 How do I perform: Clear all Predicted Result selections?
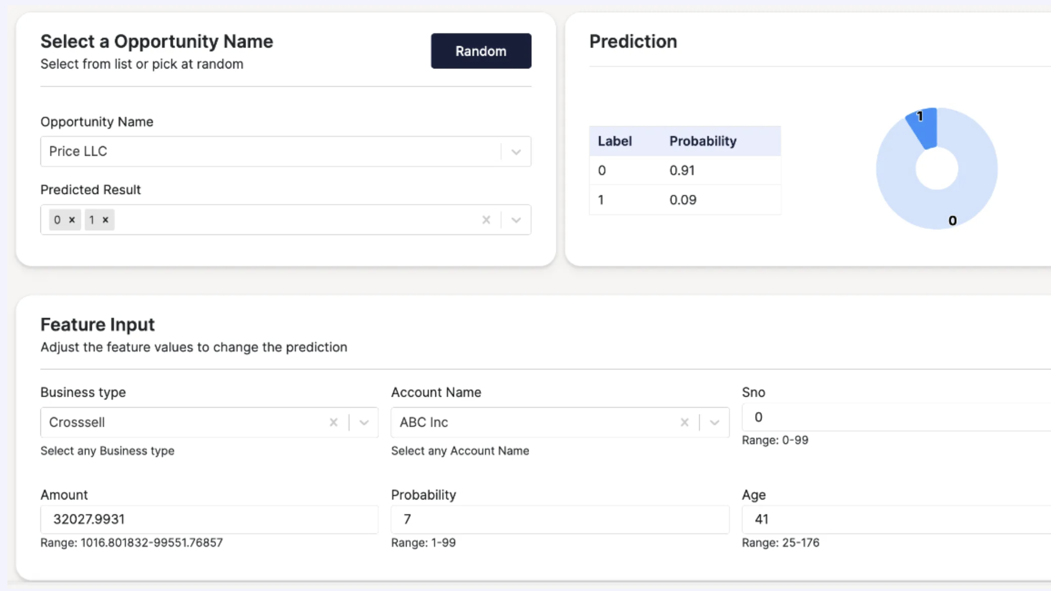tap(486, 220)
